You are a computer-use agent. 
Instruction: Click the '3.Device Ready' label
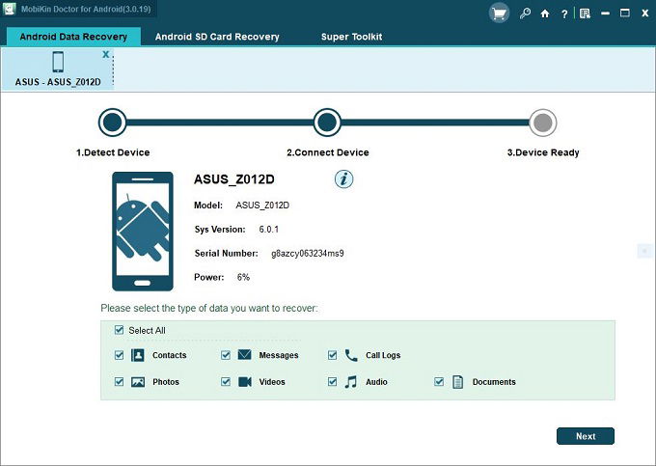coord(543,152)
